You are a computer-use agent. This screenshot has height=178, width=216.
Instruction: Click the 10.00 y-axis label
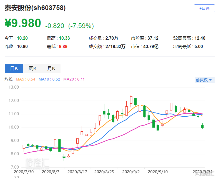14,127
